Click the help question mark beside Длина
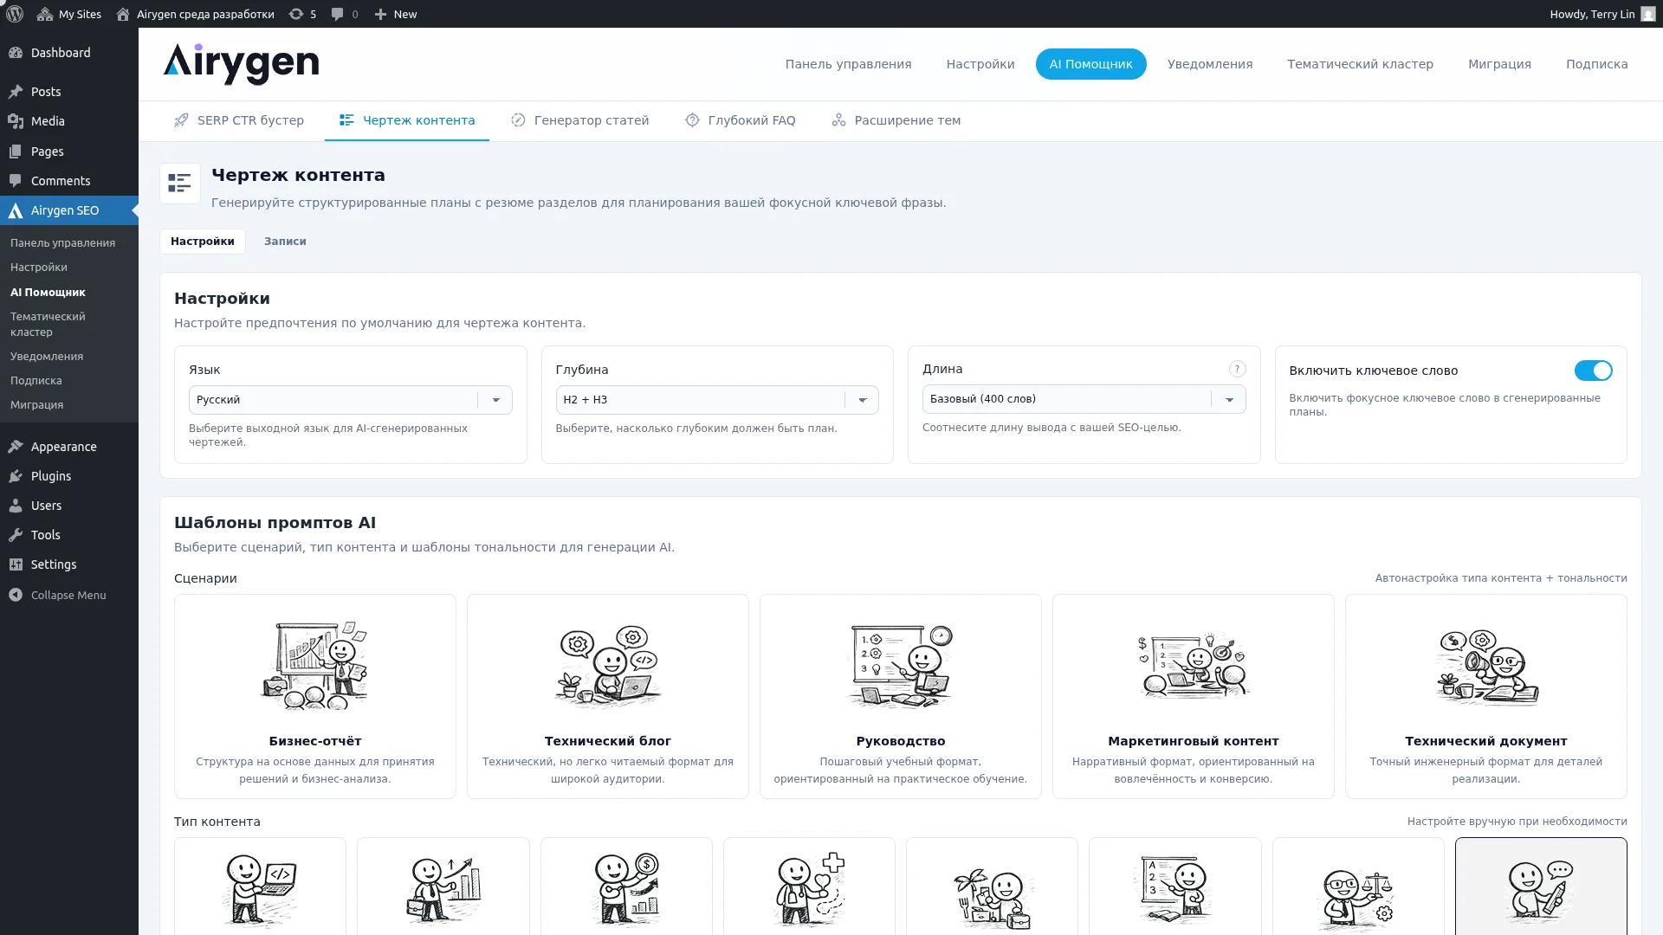The image size is (1663, 935). 1238,369
